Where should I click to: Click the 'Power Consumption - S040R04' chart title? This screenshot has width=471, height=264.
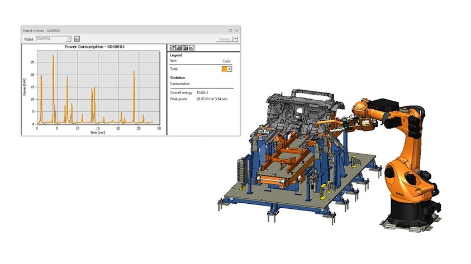click(x=94, y=47)
